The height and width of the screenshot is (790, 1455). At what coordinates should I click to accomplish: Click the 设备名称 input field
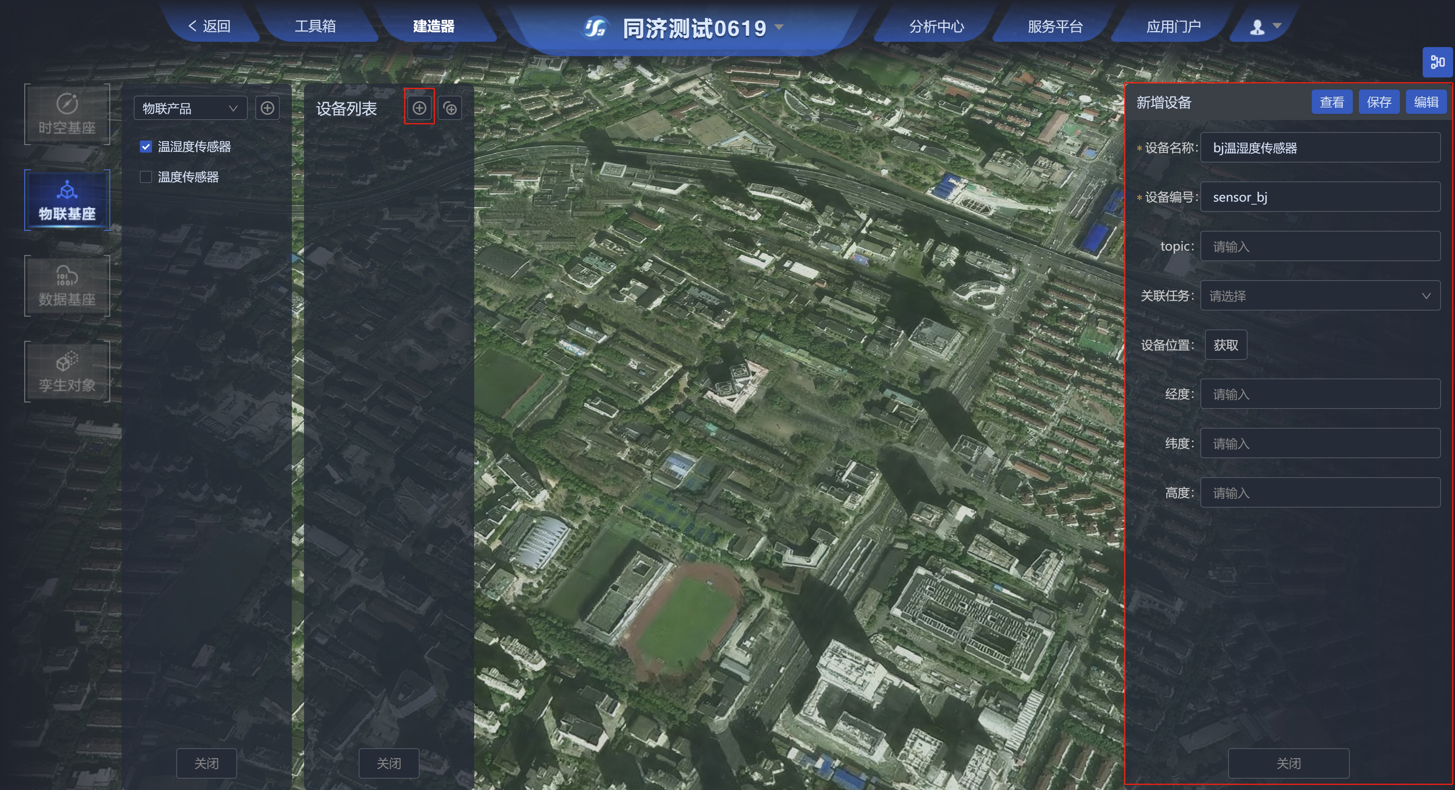click(1320, 148)
